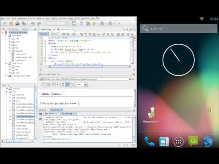219x164 pixels.
Task: Collapse the project root node
Action: pos(2,32)
